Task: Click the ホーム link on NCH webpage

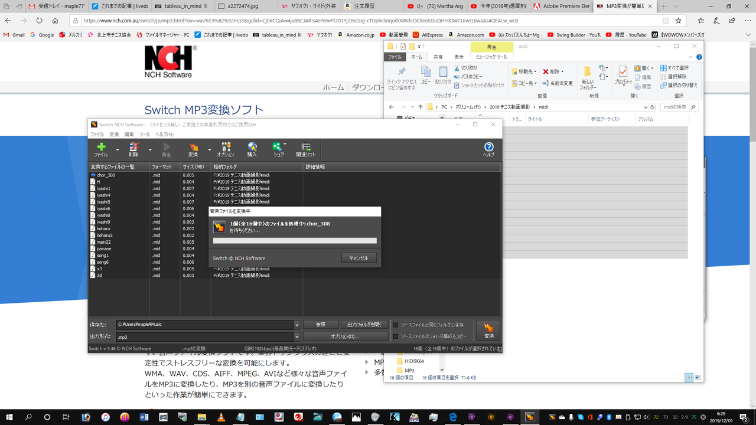Action: click(x=333, y=87)
